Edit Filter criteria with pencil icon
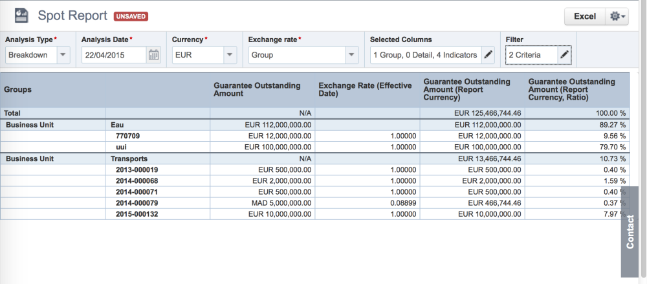The height and width of the screenshot is (284, 647). (x=564, y=55)
